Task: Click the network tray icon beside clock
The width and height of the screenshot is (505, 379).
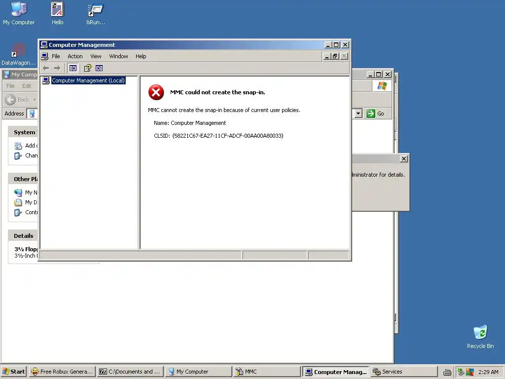Action: (x=461, y=372)
